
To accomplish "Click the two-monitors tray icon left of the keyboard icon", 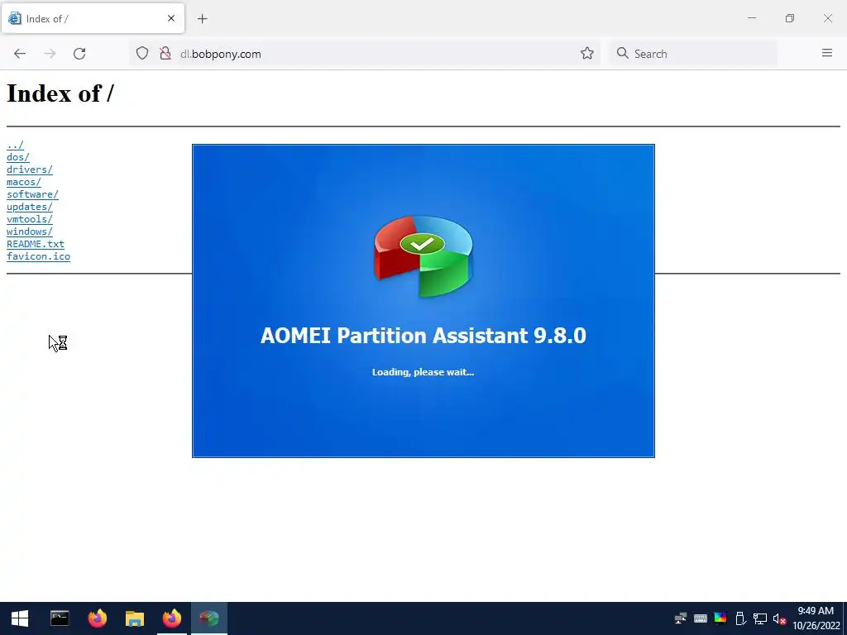I will [681, 618].
